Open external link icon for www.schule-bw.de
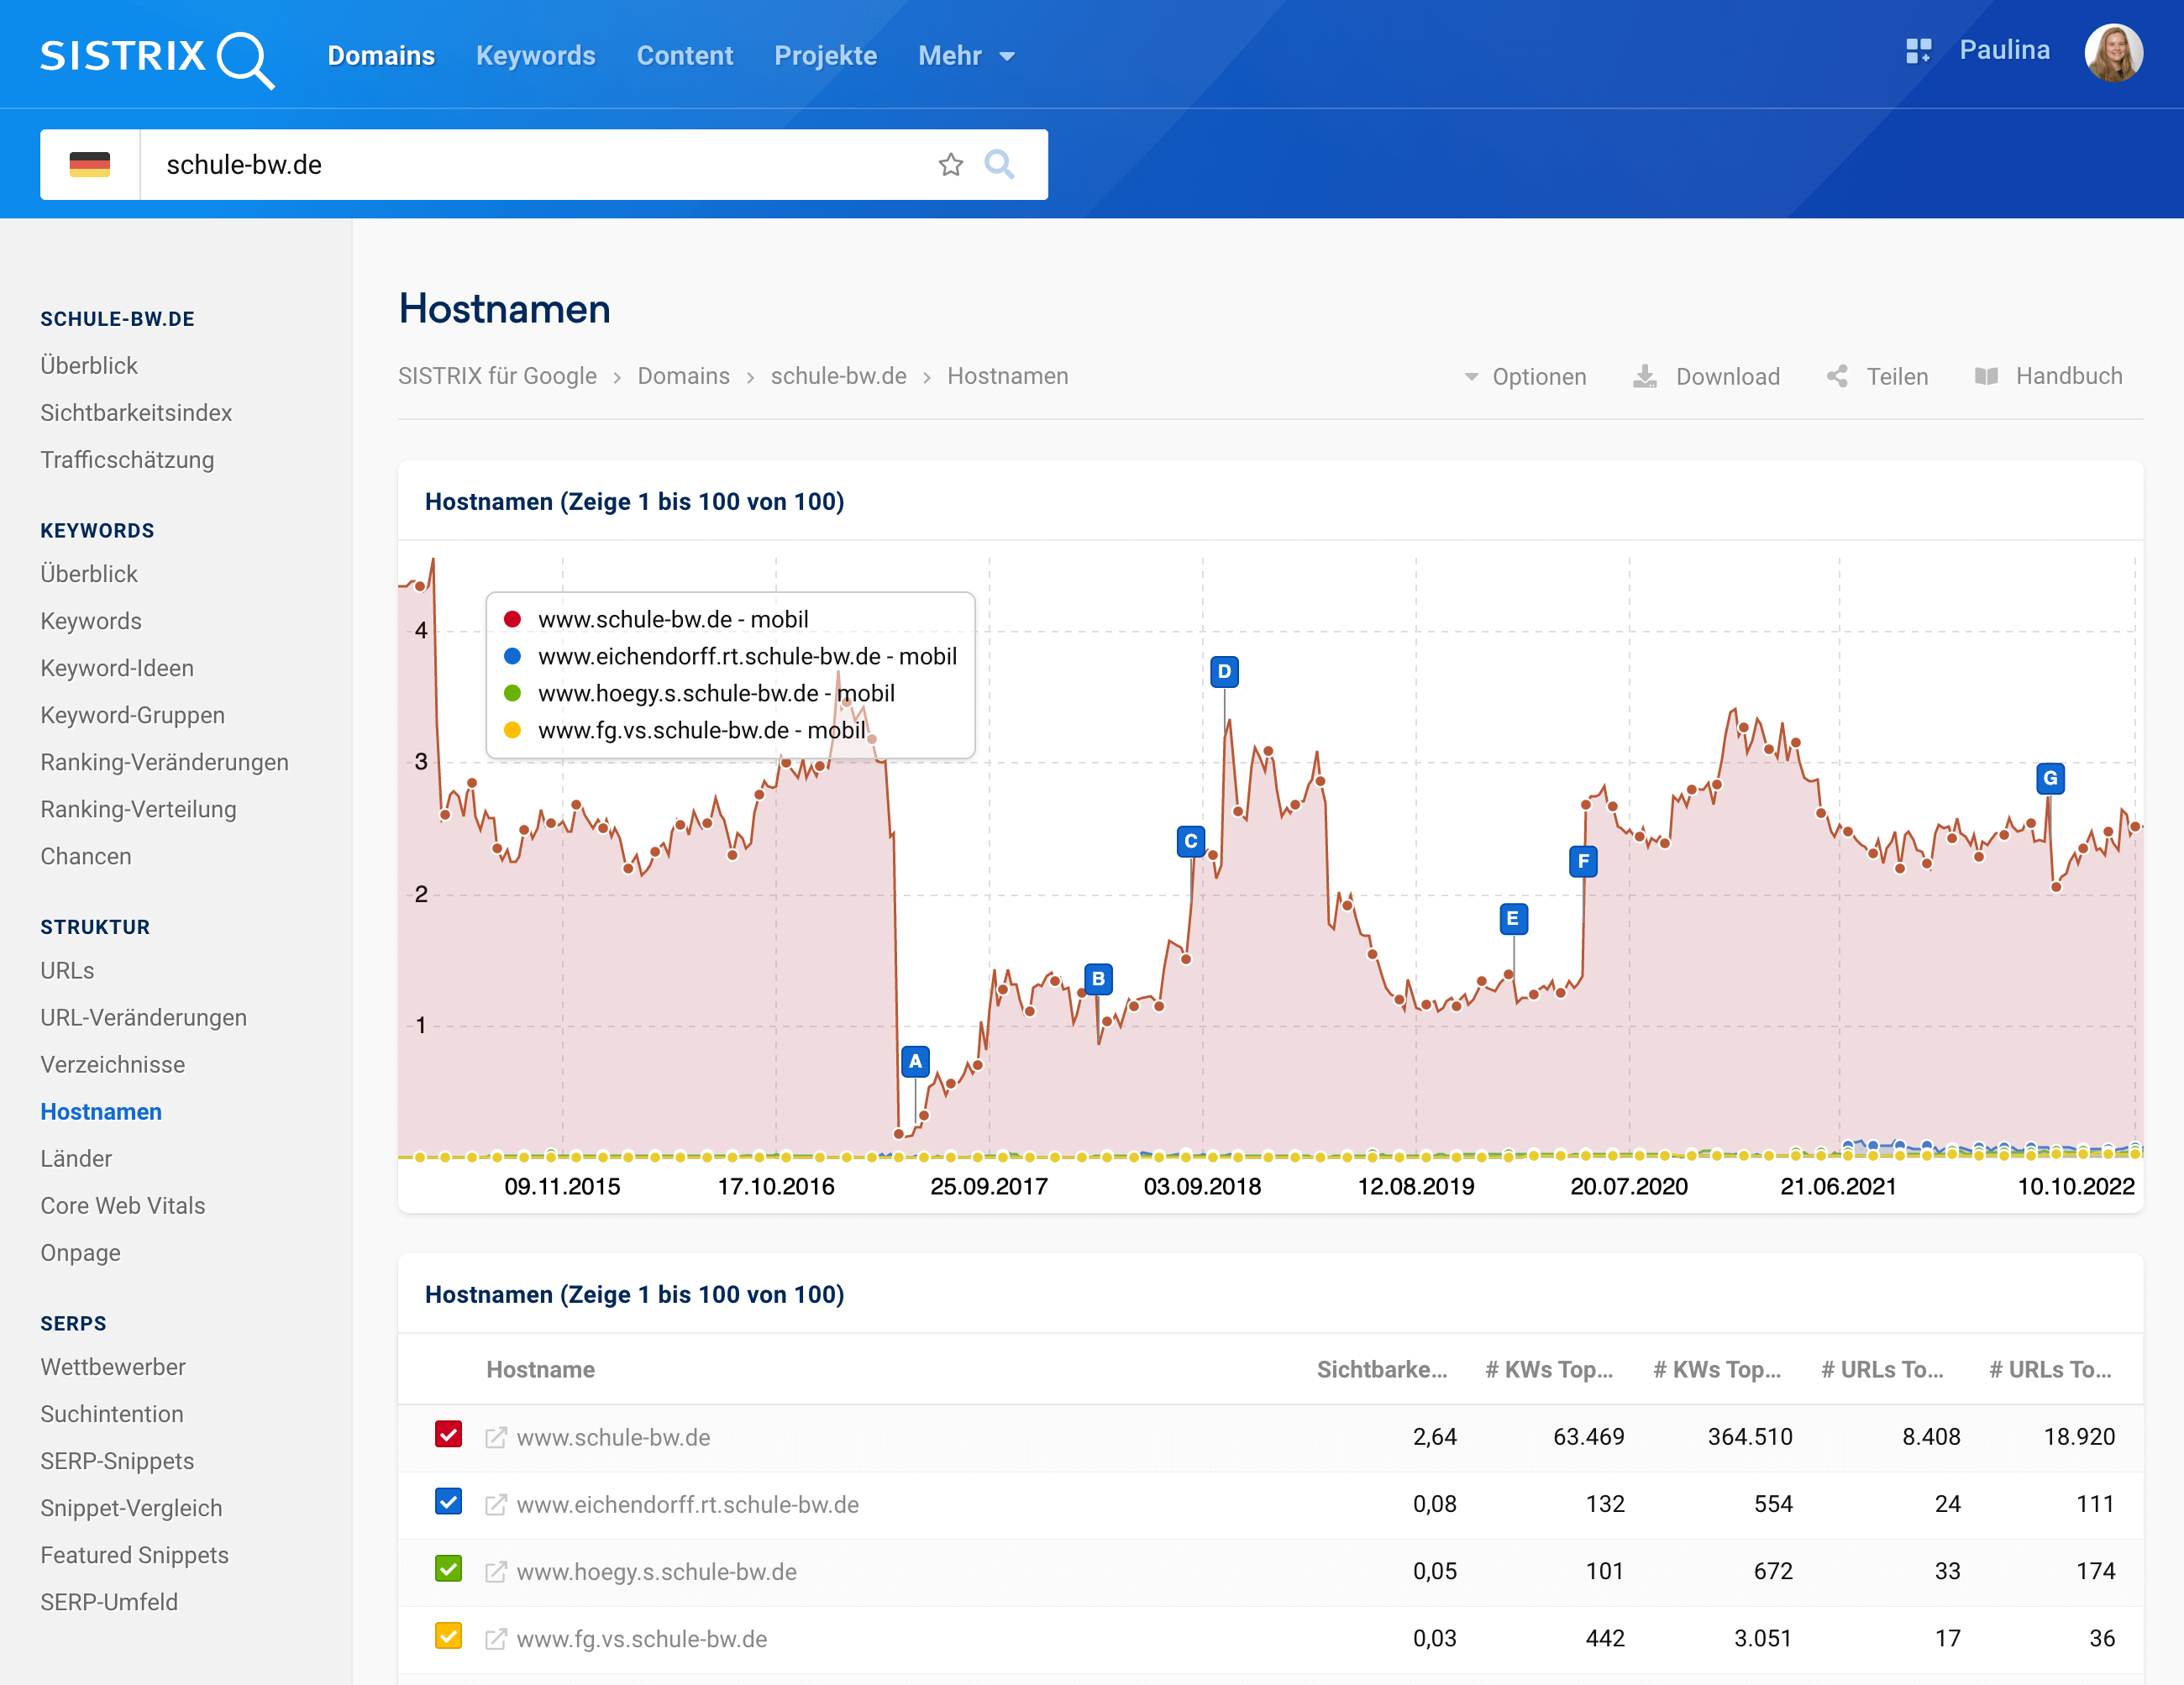 (495, 1438)
